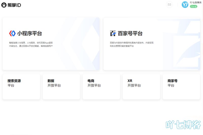Screen dimensions: 203x135
Task: Click the 吖七博客 watermark
Action: click(183, 125)
